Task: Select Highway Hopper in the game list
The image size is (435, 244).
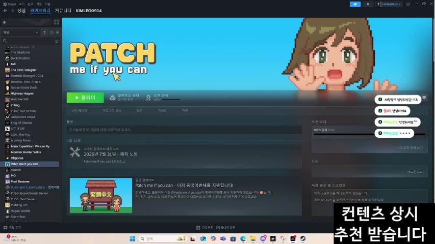Action: point(22,94)
